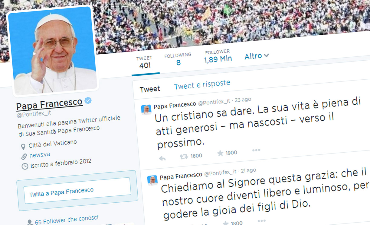This screenshot has width=370, height=225.
Task: Click the Twitta a Papa Francesco field
Action: pos(77,191)
